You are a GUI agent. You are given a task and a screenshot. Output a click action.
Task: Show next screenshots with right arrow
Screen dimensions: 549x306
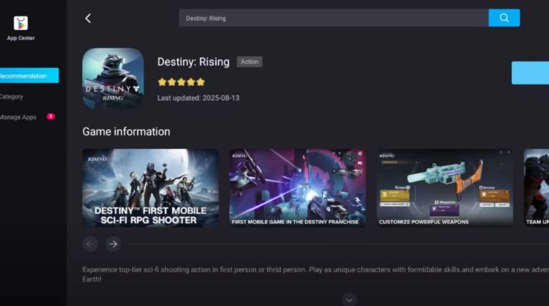pyautogui.click(x=113, y=244)
